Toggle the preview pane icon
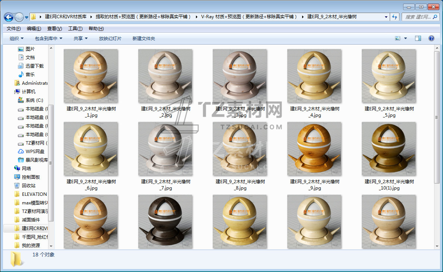This screenshot has height=272, width=443. (x=418, y=38)
